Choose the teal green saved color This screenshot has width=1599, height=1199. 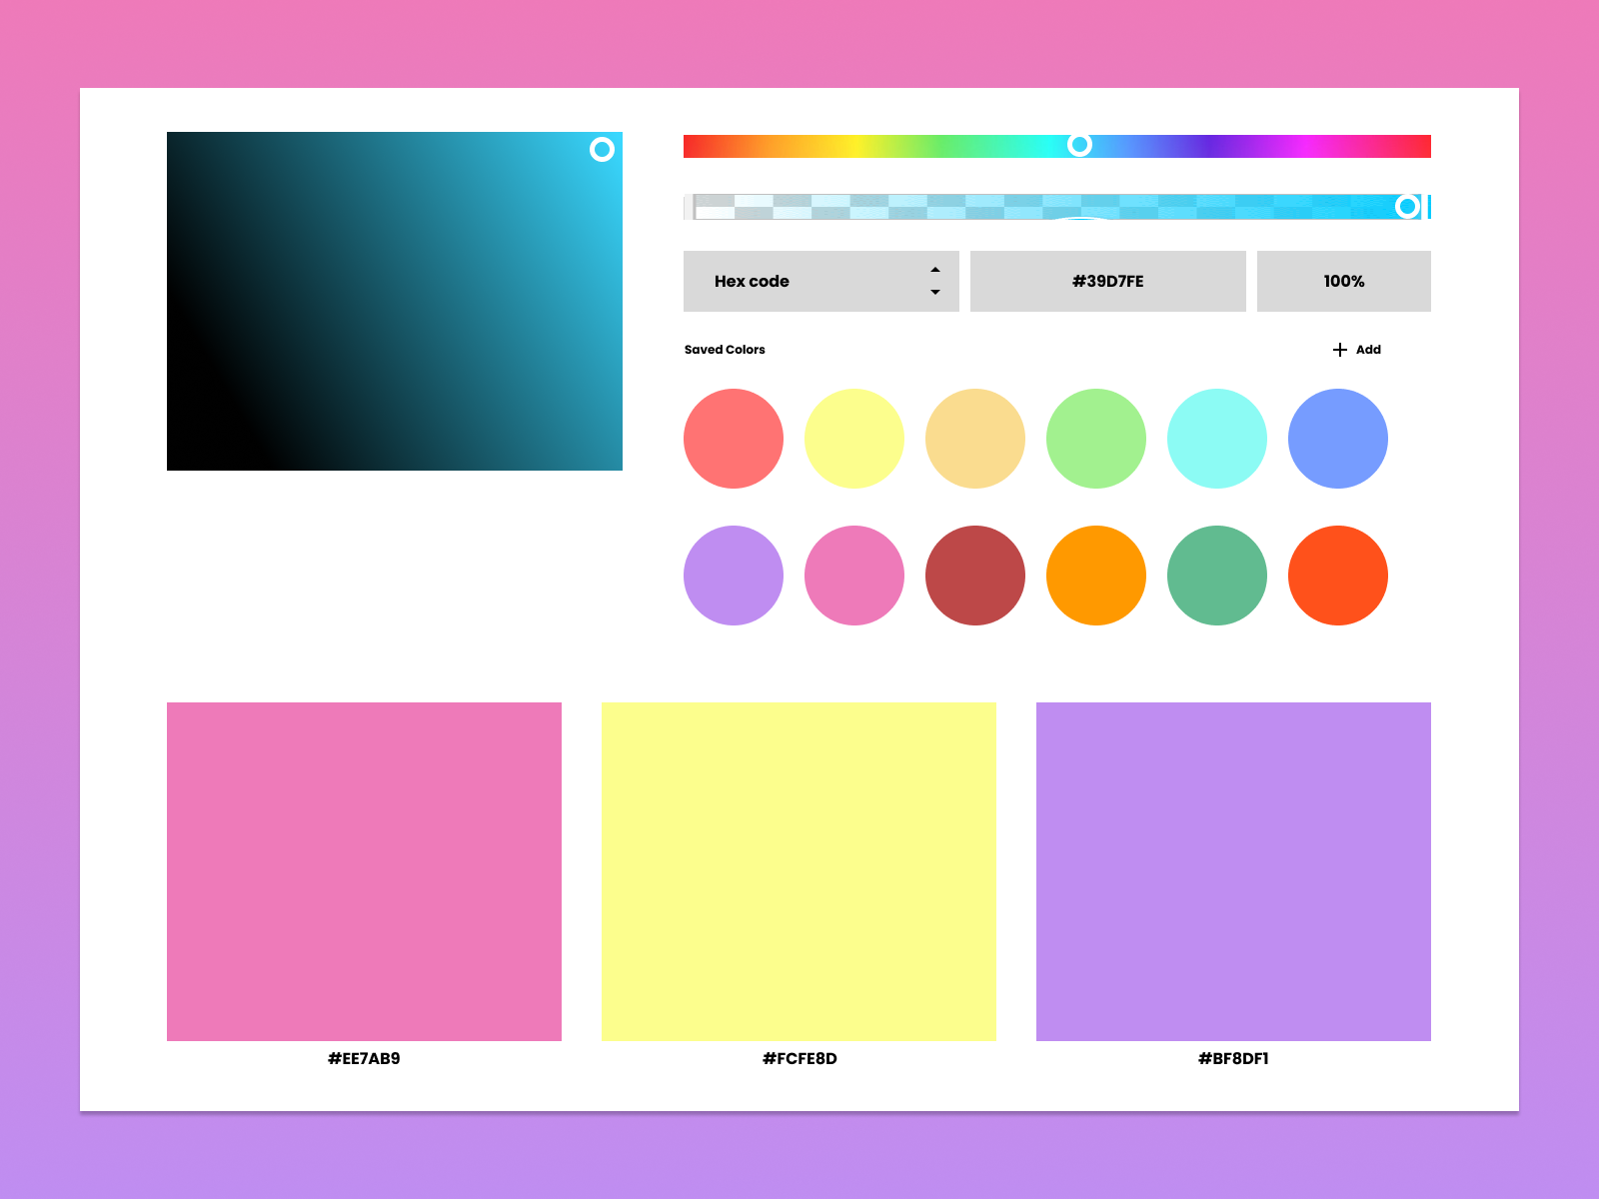[x=1216, y=576]
